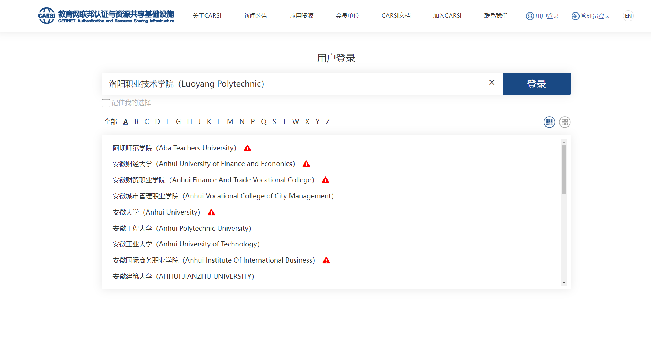Click warning icon next to Anhui University
This screenshot has width=651, height=340.
(211, 212)
